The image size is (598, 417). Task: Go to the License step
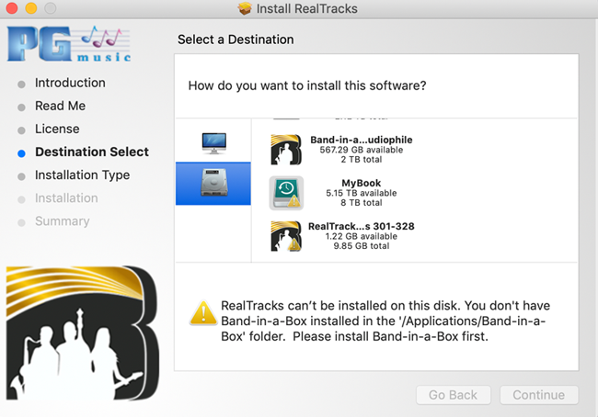pos(57,129)
